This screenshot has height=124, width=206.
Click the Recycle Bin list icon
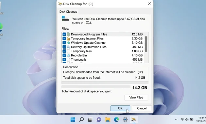point(68,55)
